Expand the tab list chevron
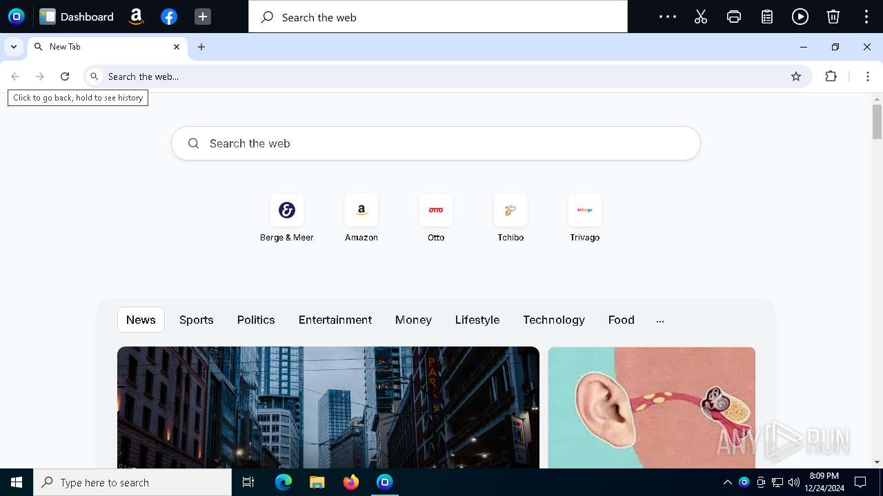 (14, 47)
